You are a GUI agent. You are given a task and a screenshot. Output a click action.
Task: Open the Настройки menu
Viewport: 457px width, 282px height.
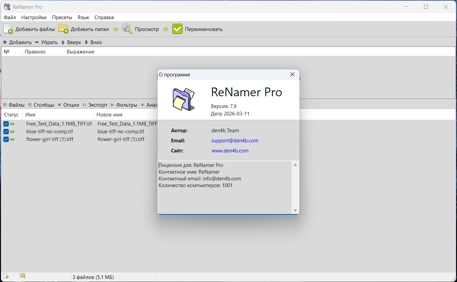click(34, 17)
